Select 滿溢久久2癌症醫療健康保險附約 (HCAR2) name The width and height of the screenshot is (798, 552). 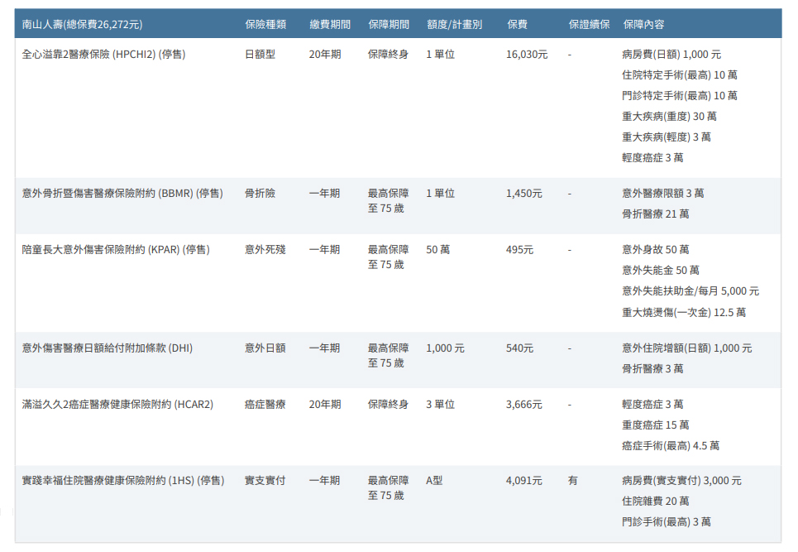pos(117,405)
